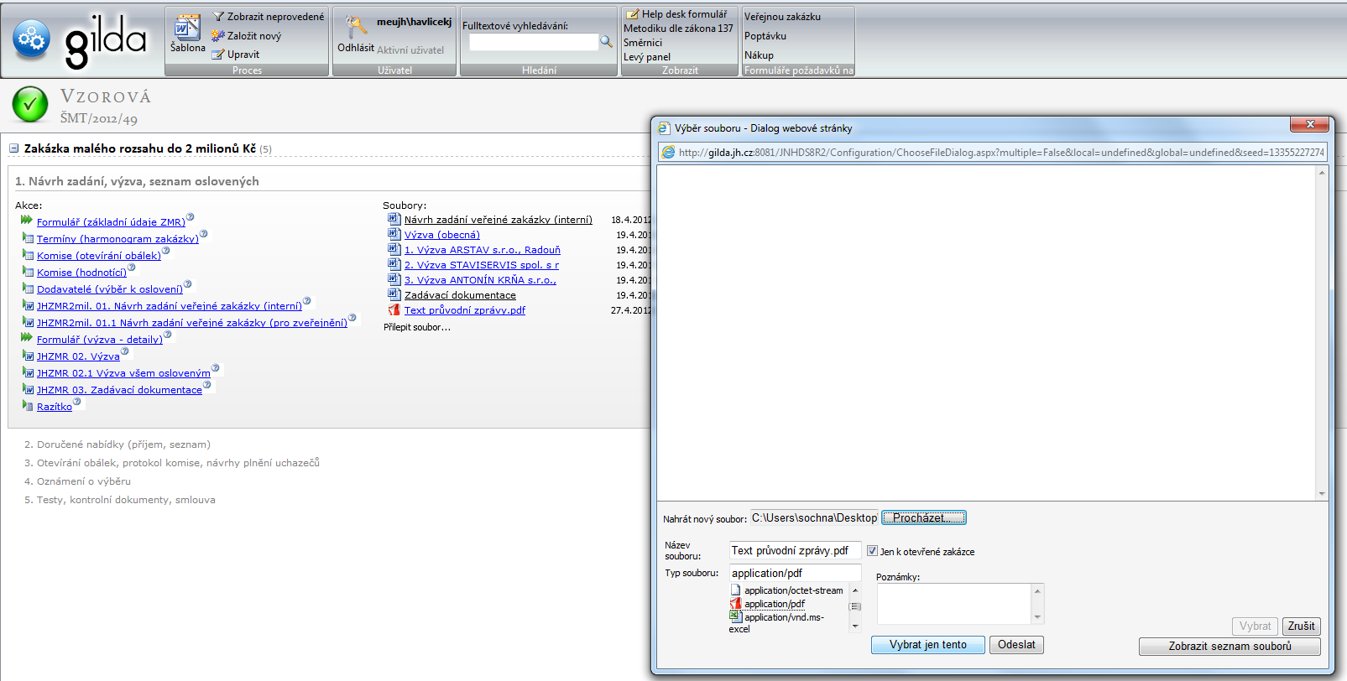Viewport: 1347px width, 681px height.
Task: Click the Help desk formulář icon
Action: [x=632, y=14]
